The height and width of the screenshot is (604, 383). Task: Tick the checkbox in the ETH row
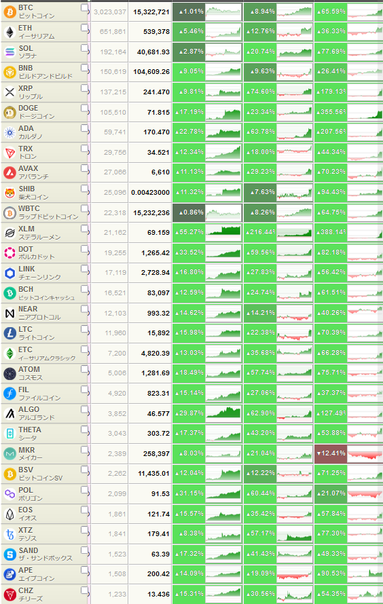85,28
